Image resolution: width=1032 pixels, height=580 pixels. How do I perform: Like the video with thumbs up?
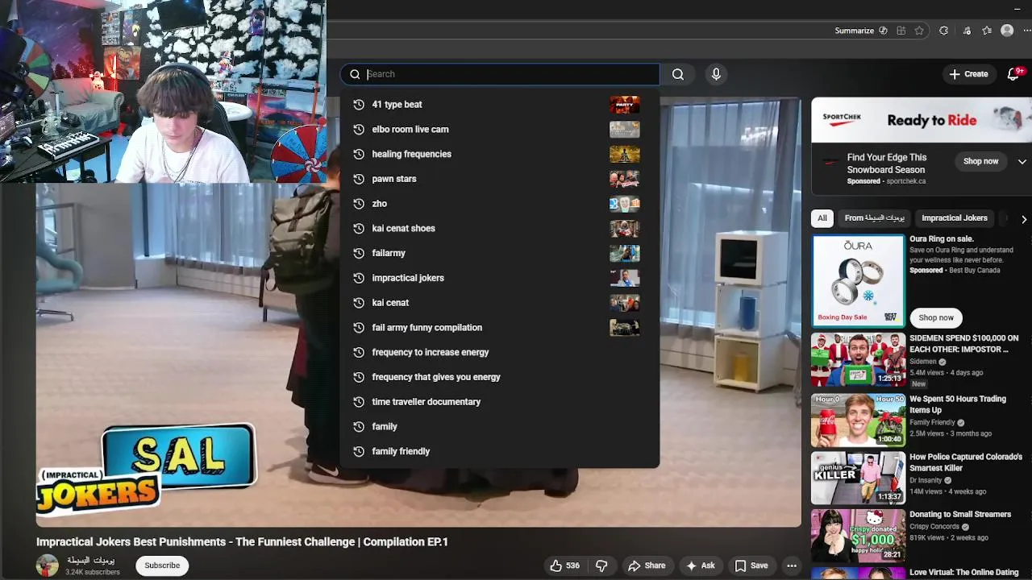pyautogui.click(x=564, y=565)
